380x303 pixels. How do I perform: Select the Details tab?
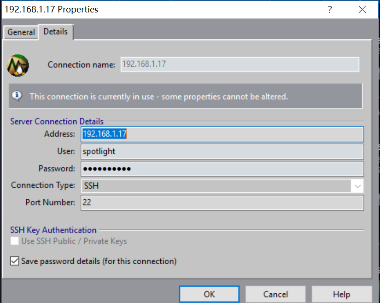[56, 32]
